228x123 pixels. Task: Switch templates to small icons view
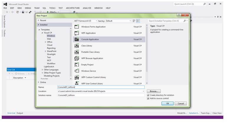(134, 21)
